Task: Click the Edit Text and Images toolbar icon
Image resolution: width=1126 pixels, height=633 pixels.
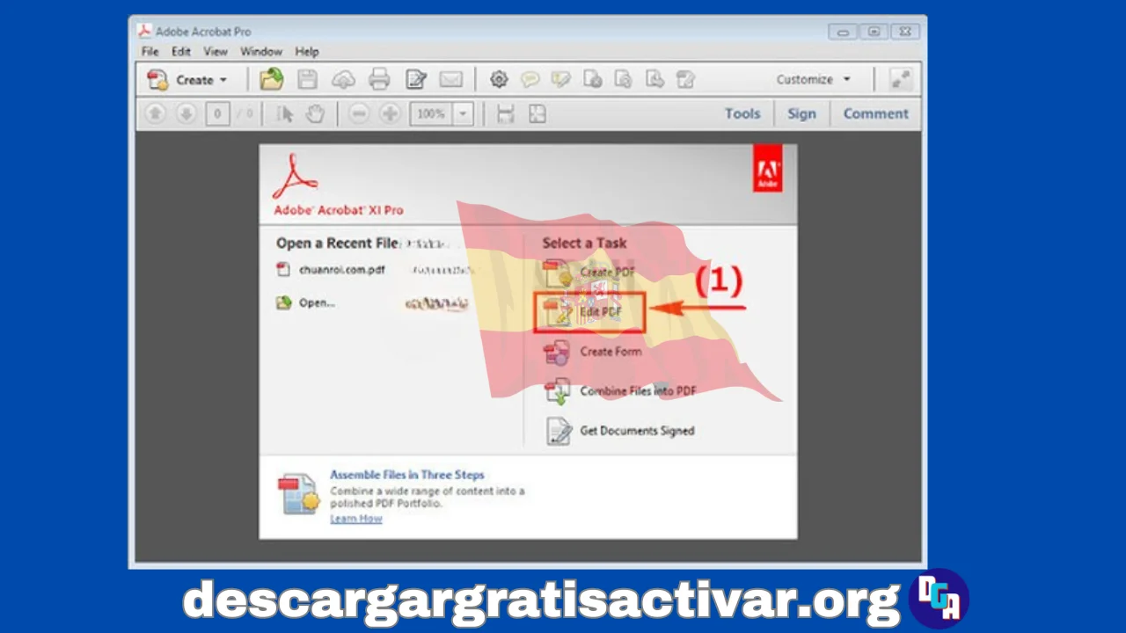Action: [415, 80]
